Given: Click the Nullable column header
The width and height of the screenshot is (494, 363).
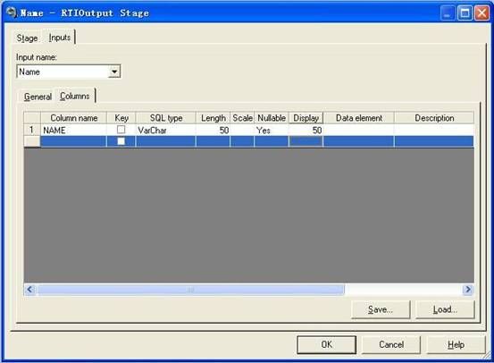Looking at the screenshot, I should point(272,118).
